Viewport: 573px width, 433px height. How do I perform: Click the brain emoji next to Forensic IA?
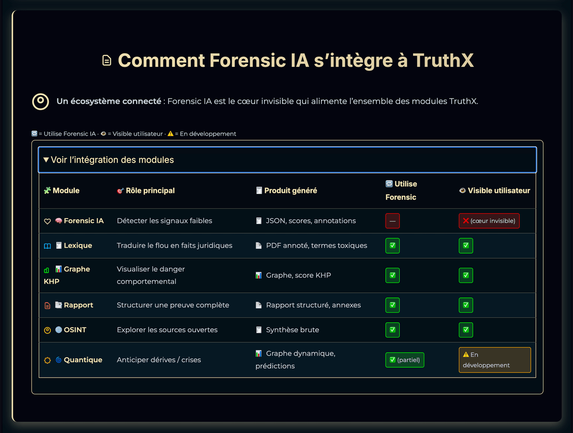pyautogui.click(x=58, y=221)
